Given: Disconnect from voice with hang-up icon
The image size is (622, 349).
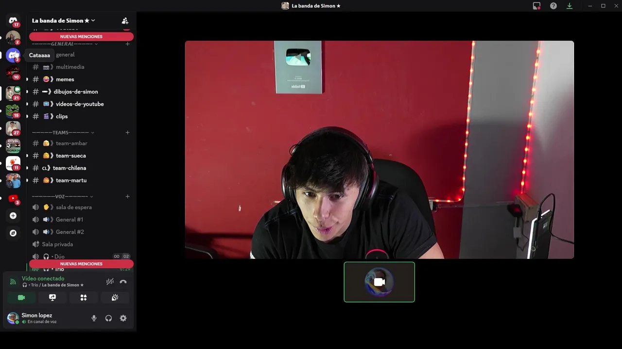Looking at the screenshot, I should (x=123, y=282).
